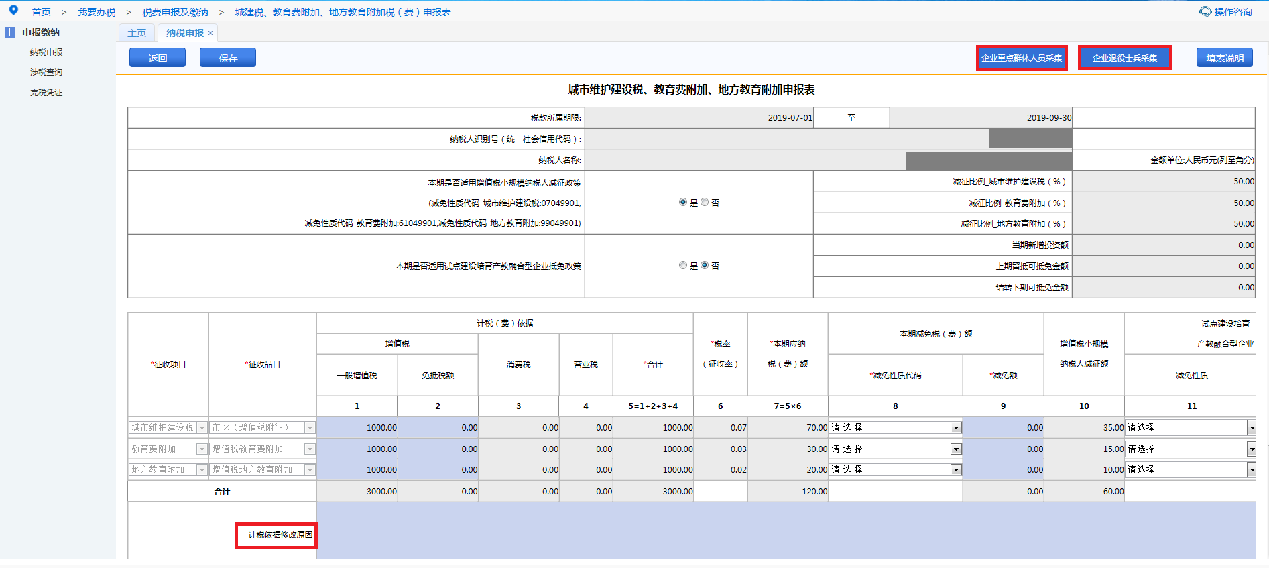Click the 上期留抵可抵免金额 value field
Viewport: 1269px width, 568px height.
1163,266
